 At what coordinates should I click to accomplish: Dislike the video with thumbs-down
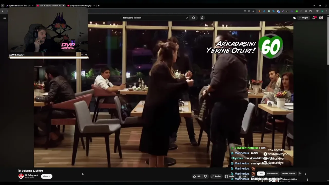pos(205,176)
